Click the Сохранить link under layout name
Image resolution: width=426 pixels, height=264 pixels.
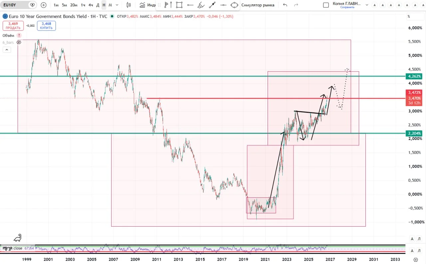347,7
